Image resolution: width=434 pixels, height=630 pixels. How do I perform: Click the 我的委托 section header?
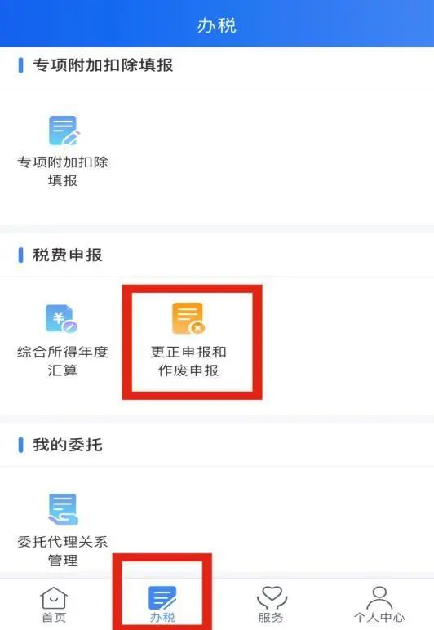pyautogui.click(x=68, y=445)
